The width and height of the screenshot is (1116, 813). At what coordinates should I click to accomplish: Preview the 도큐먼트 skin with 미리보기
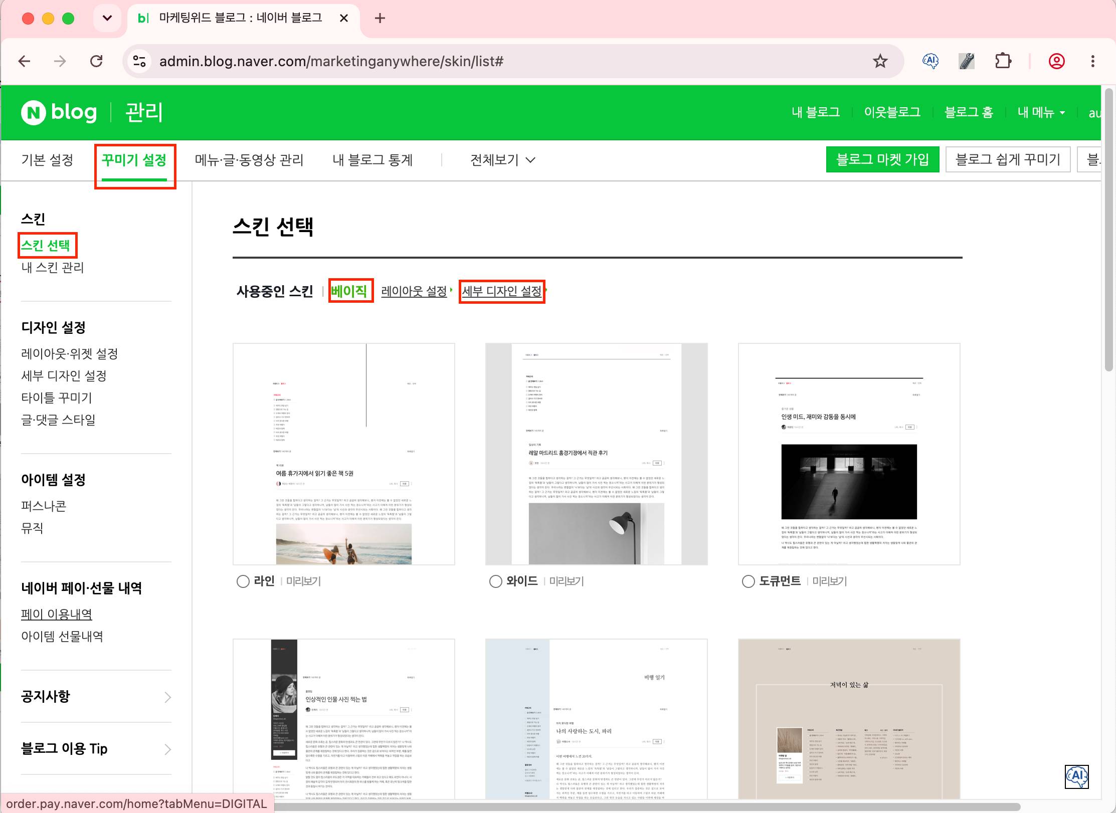[830, 581]
